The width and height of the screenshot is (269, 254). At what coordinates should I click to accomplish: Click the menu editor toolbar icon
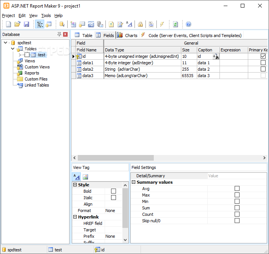(151, 24)
